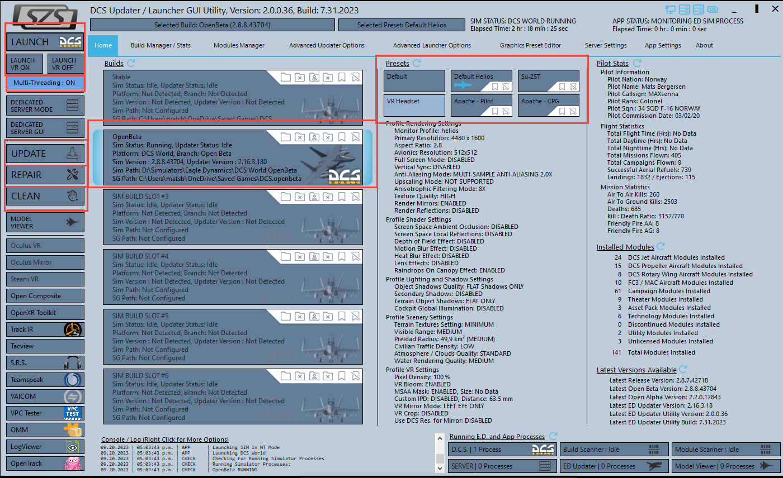Refresh the Builds list
783x478 pixels.
(131, 64)
